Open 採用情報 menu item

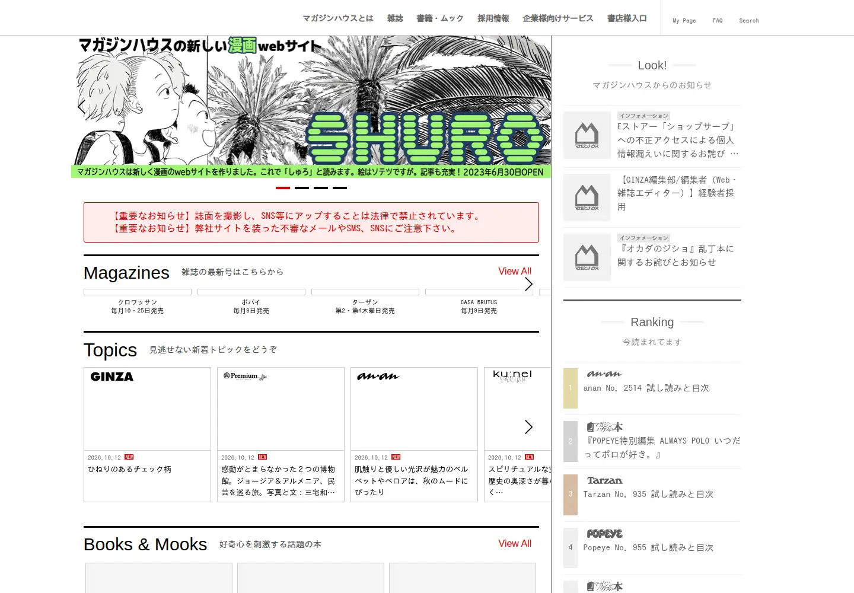pos(493,18)
